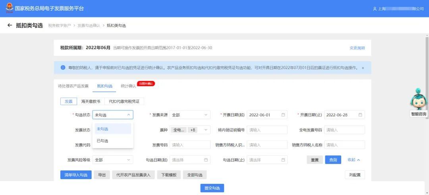Close the blue notice banner
Image resolution: width=429 pixels, height=195 pixels.
(x=363, y=68)
